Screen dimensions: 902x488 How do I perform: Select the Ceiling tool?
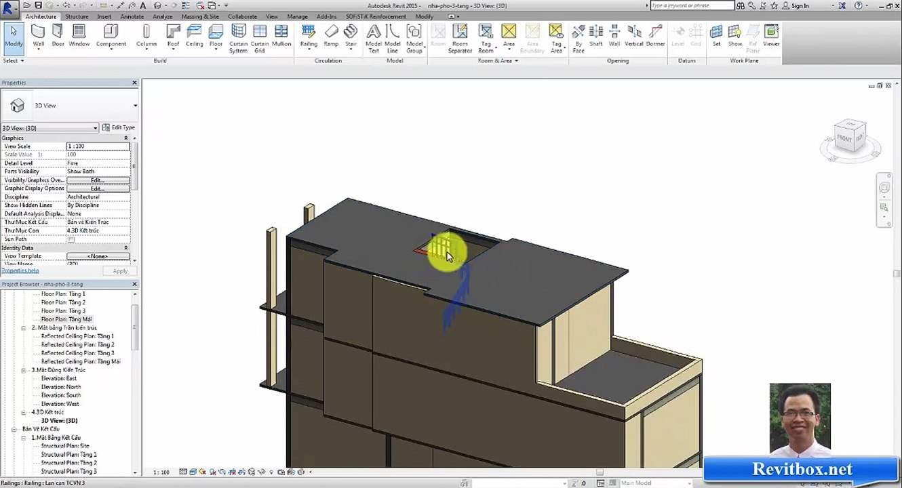point(194,37)
